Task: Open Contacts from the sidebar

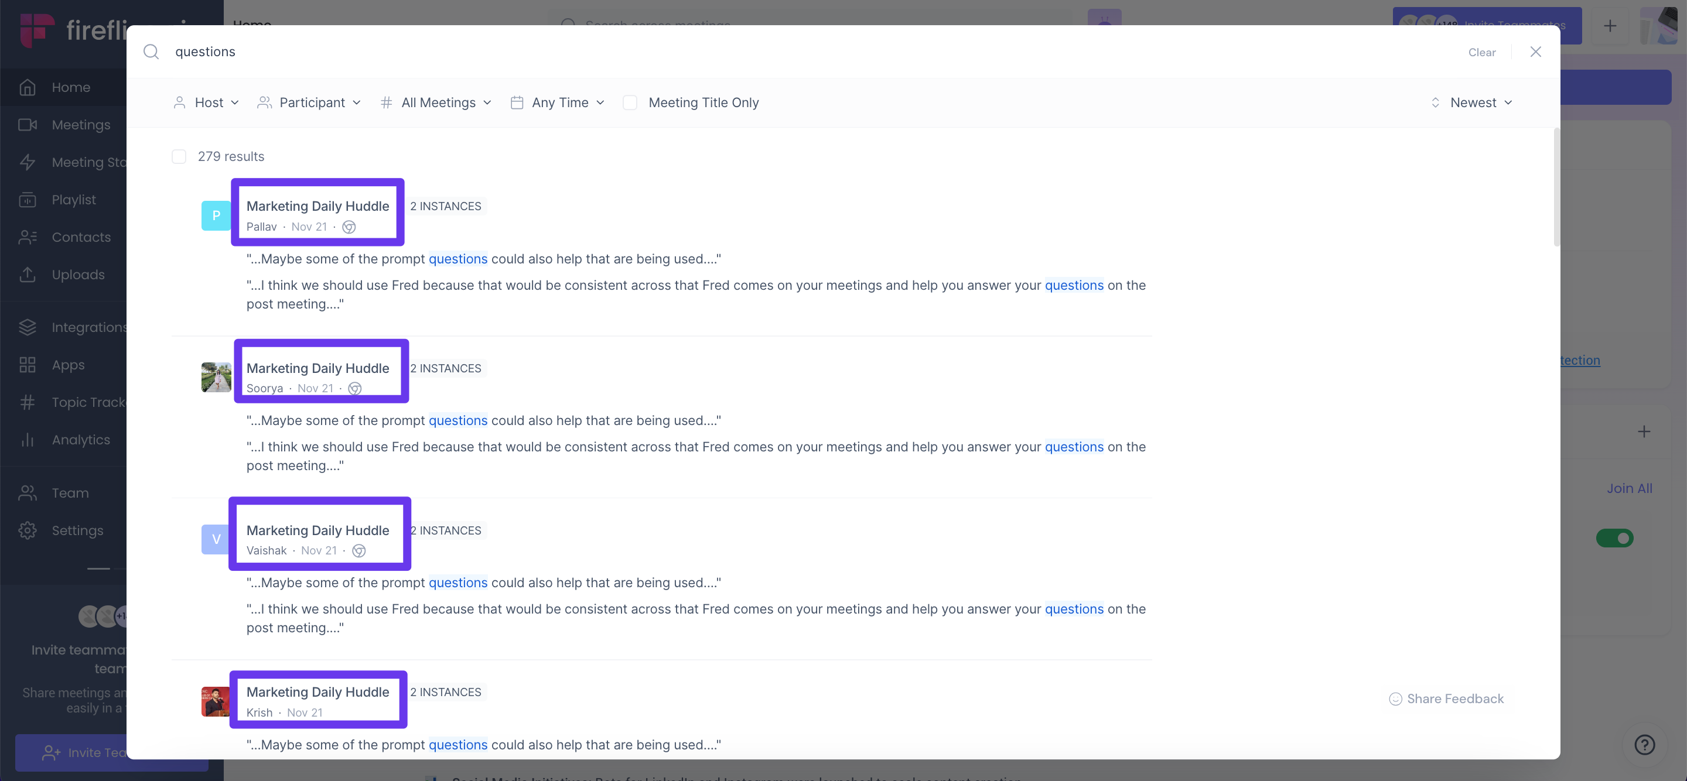Action: pos(81,237)
